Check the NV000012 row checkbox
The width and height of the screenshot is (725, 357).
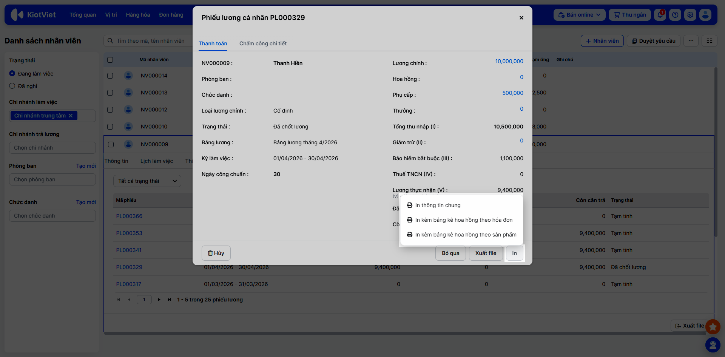(x=110, y=110)
